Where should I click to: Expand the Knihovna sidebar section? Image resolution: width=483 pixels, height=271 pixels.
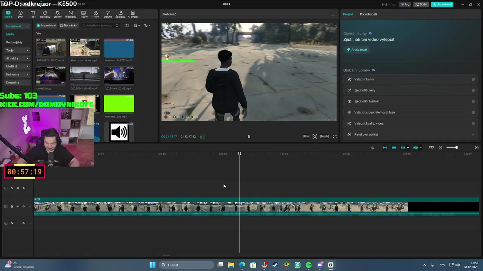pyautogui.click(x=17, y=75)
